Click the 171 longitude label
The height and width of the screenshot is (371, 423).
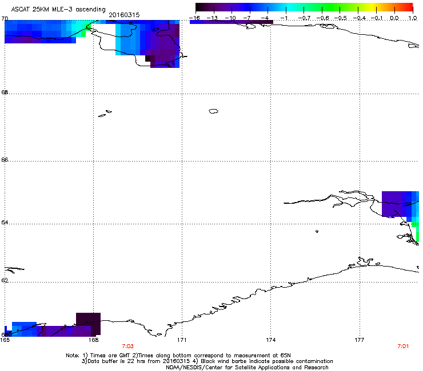click(182, 340)
